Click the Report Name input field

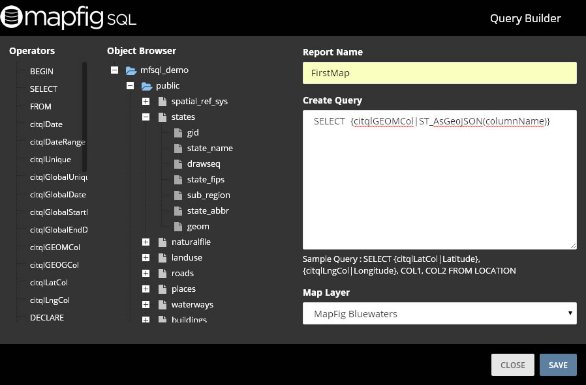pyautogui.click(x=440, y=73)
